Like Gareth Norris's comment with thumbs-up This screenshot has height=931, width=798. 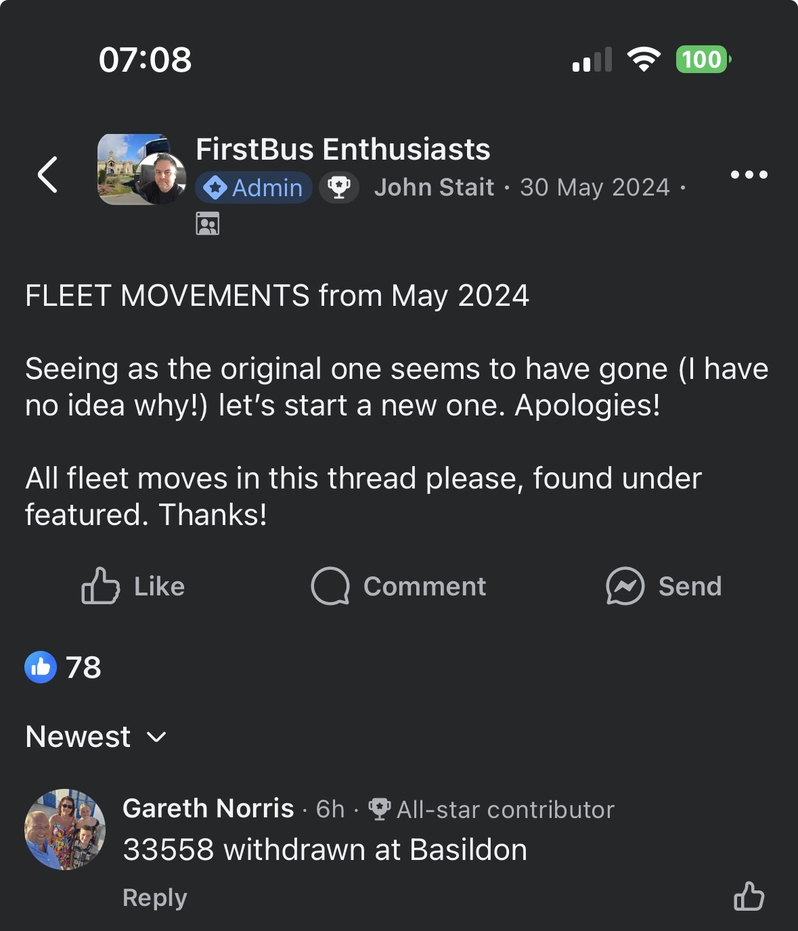pyautogui.click(x=749, y=896)
